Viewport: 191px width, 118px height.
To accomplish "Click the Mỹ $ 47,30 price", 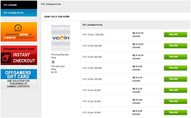I will [138, 33].
